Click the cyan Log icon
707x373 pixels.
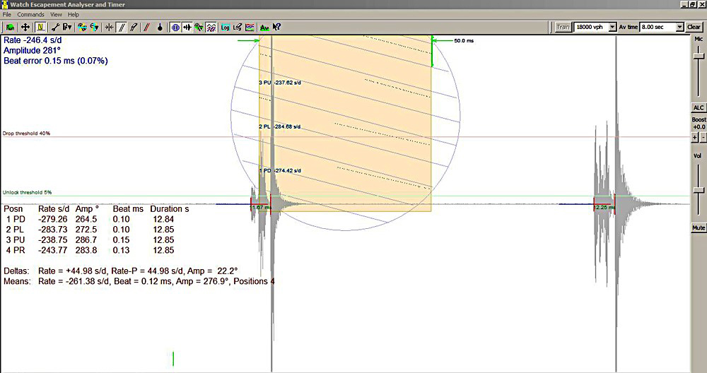(225, 28)
